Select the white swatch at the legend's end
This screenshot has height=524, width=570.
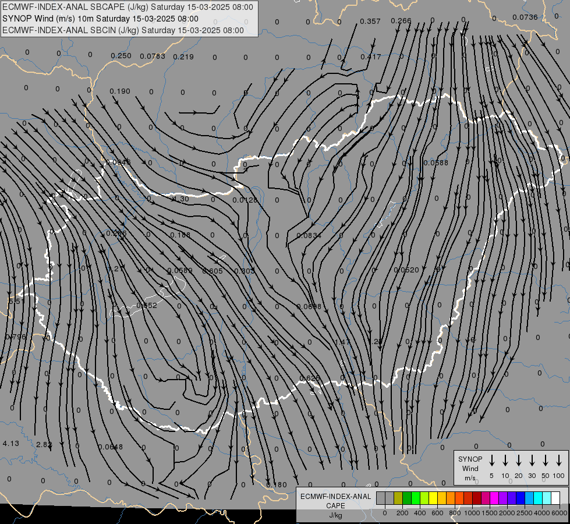click(x=555, y=498)
